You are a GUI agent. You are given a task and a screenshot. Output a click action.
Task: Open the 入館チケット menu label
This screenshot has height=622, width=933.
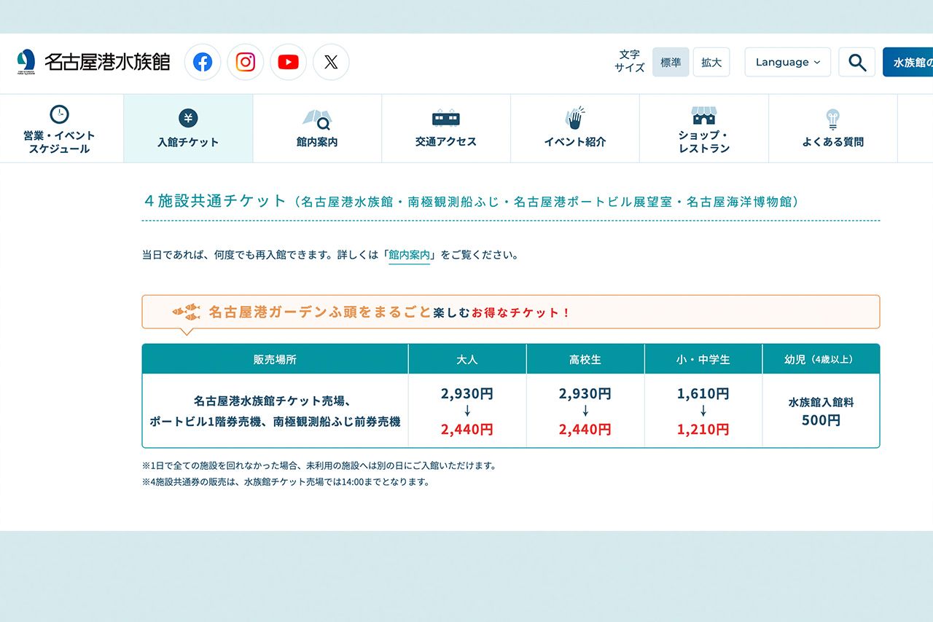click(188, 142)
